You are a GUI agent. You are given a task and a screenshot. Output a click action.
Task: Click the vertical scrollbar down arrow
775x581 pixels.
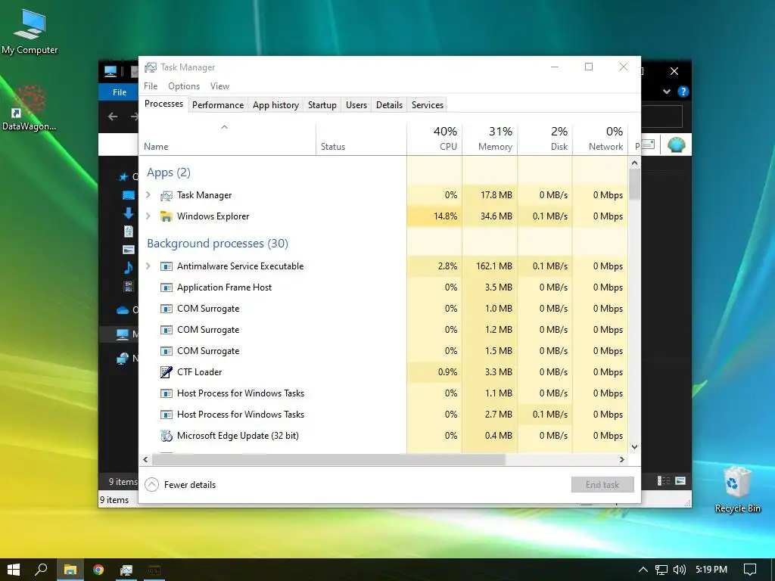(635, 447)
